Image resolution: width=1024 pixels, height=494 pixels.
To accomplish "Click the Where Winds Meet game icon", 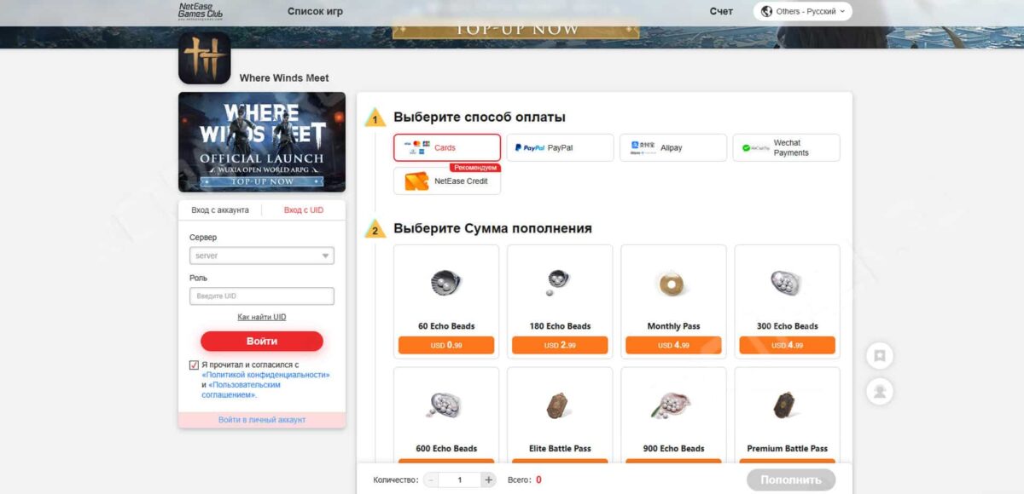I will pyautogui.click(x=205, y=59).
